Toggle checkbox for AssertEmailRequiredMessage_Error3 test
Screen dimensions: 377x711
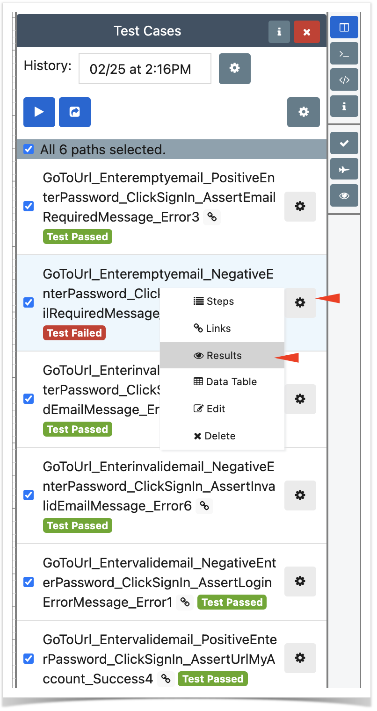(29, 206)
